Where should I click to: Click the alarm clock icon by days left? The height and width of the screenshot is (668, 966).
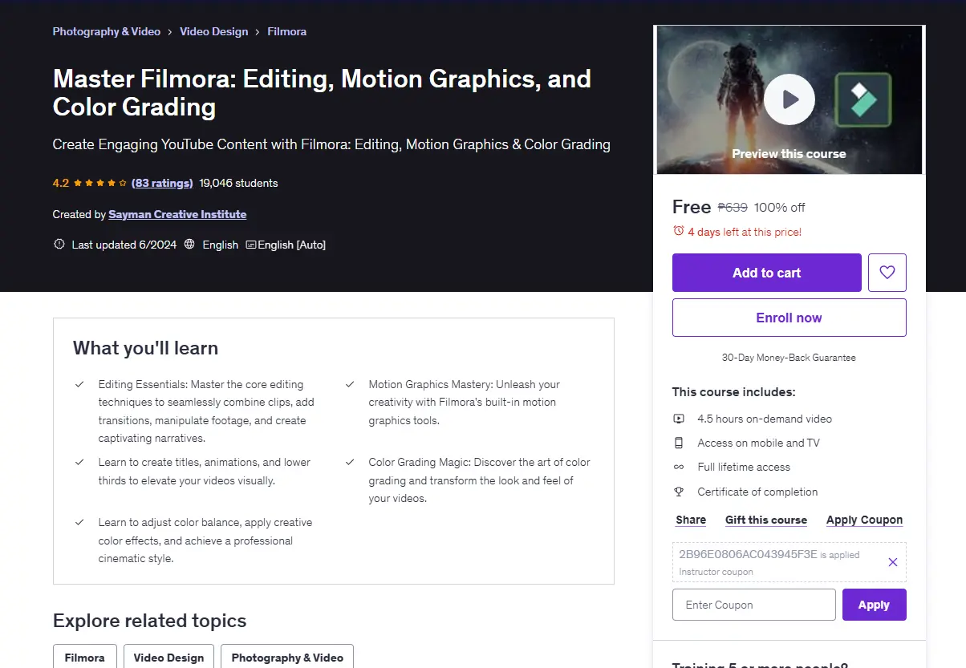point(679,231)
